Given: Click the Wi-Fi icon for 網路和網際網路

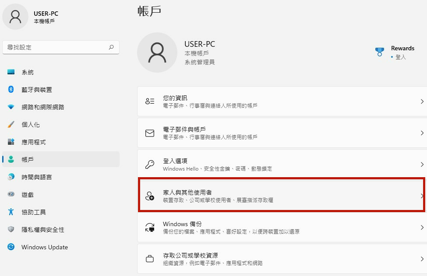Looking at the screenshot, I should click(x=11, y=107).
